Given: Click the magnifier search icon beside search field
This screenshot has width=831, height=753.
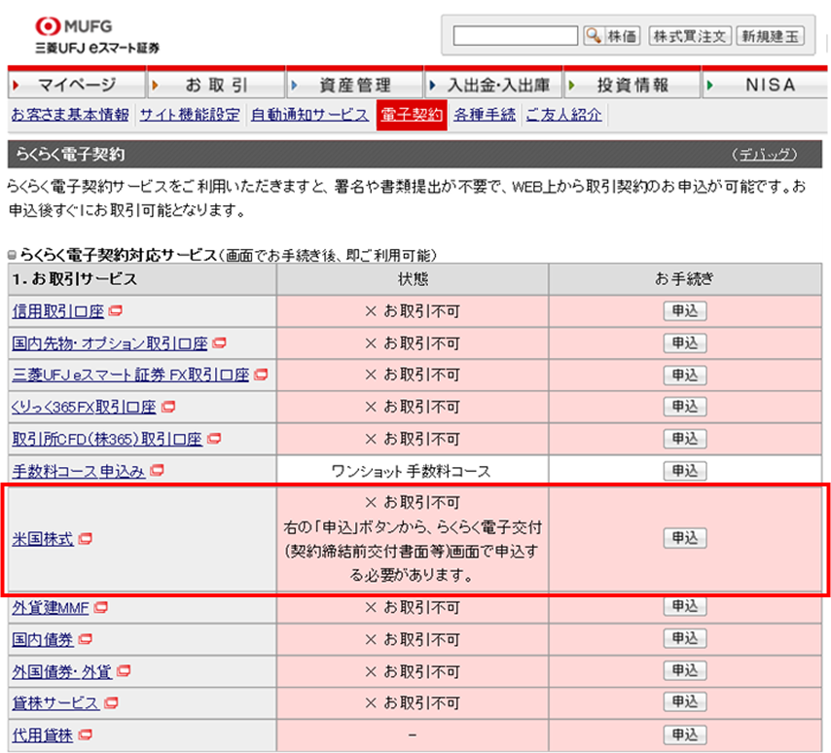Looking at the screenshot, I should pos(593,36).
